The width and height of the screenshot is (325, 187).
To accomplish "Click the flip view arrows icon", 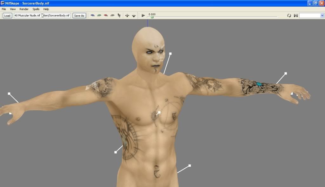I will coord(127,15).
